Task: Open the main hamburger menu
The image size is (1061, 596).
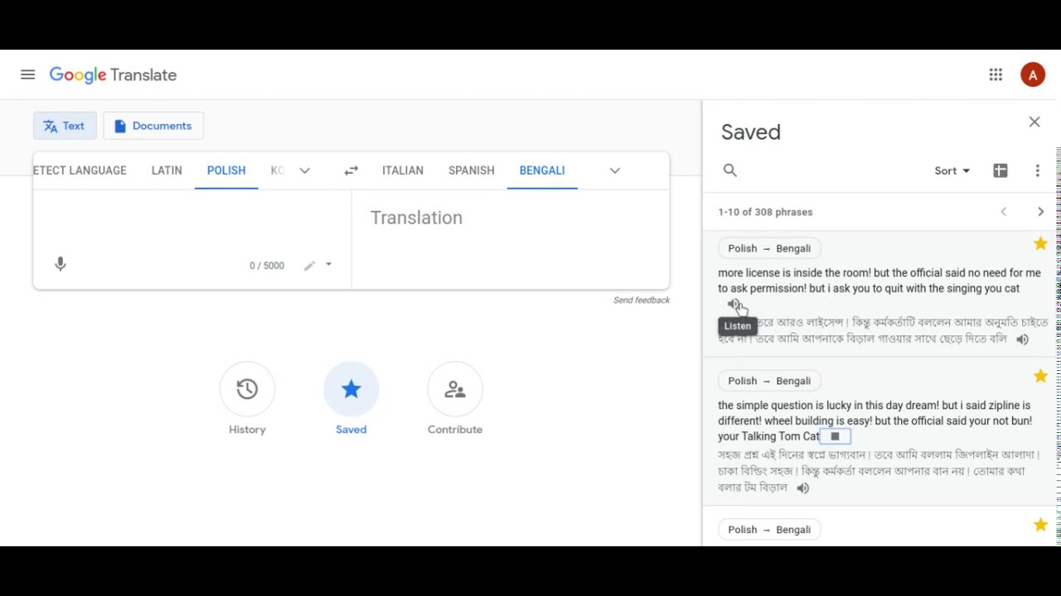Action: [27, 74]
